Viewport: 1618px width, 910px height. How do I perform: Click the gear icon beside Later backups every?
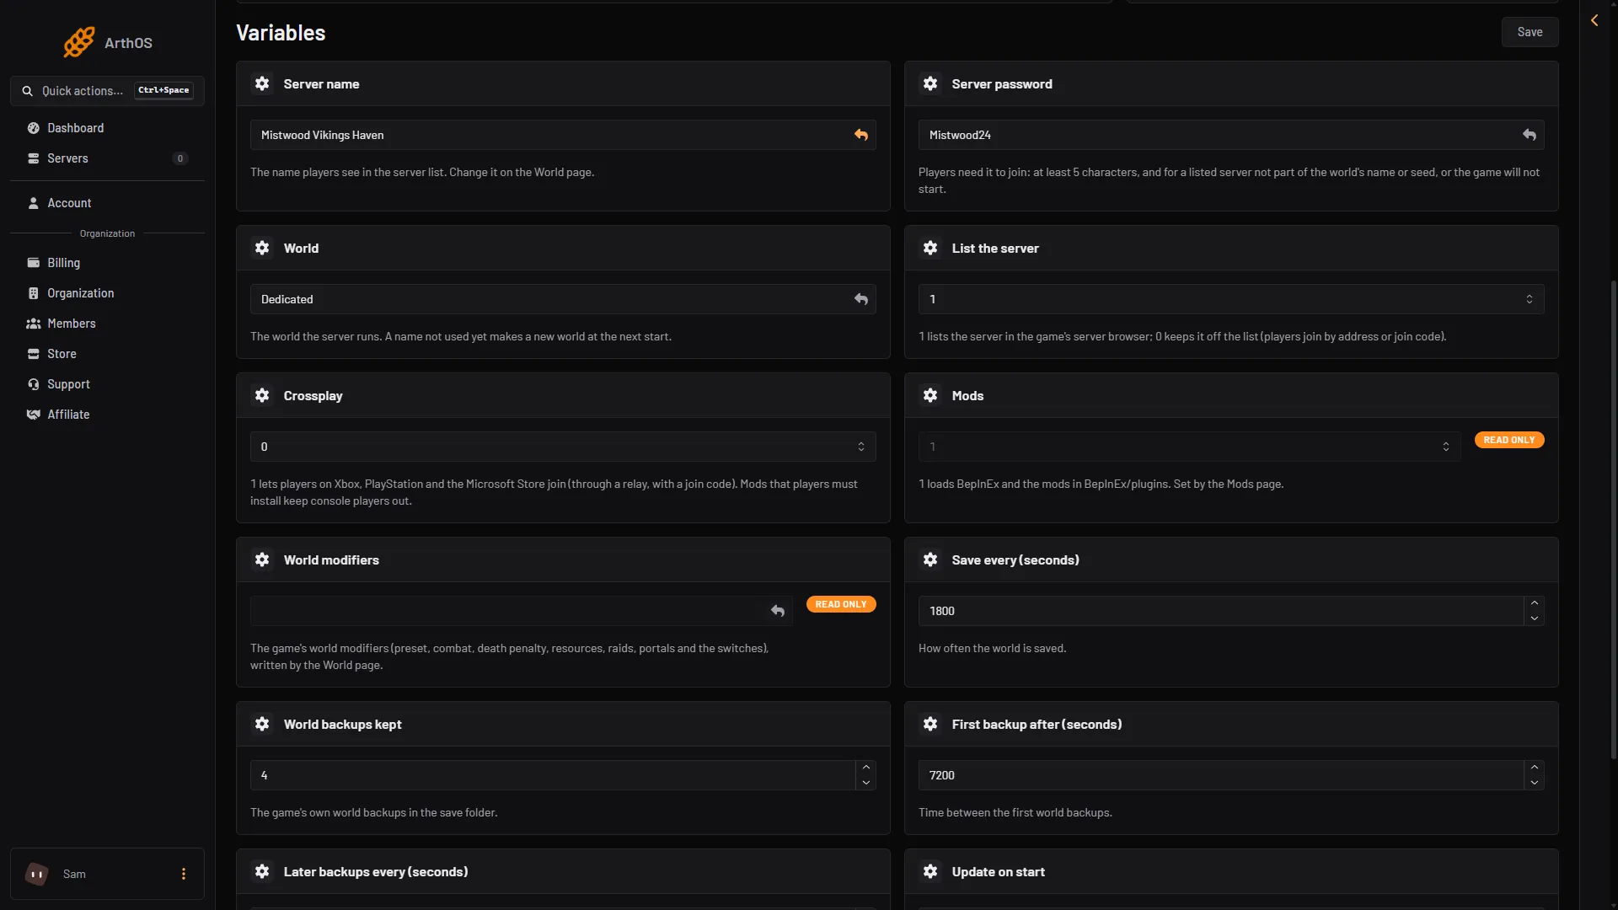click(262, 871)
